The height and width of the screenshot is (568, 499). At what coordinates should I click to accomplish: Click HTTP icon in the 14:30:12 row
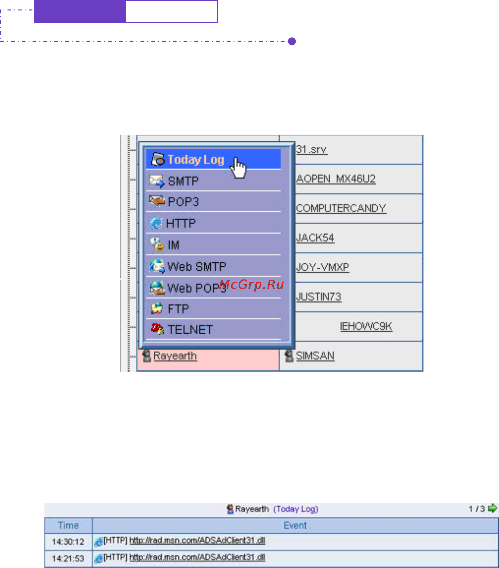coord(98,542)
